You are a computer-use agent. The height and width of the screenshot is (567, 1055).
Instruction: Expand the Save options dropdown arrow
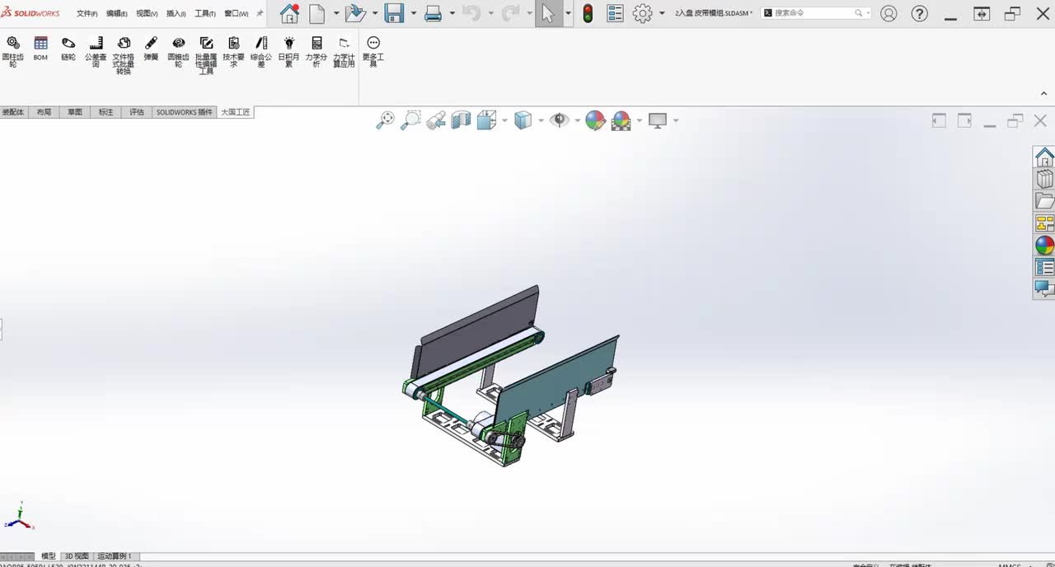[x=414, y=13]
